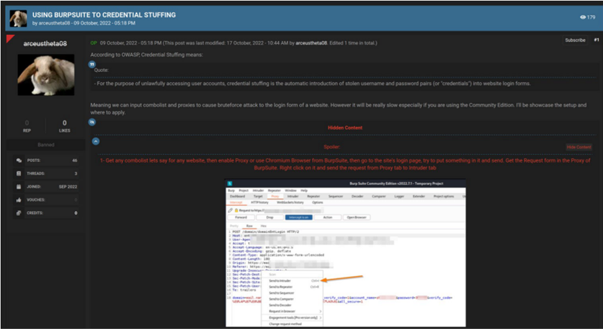Select the highlighted Proxy tab in Burp
This screenshot has height=329, width=603.
pyautogui.click(x=275, y=196)
